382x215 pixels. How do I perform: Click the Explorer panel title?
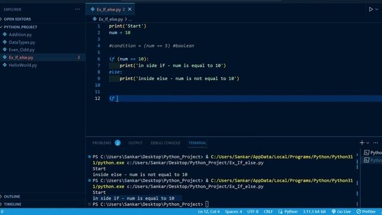pos(13,10)
